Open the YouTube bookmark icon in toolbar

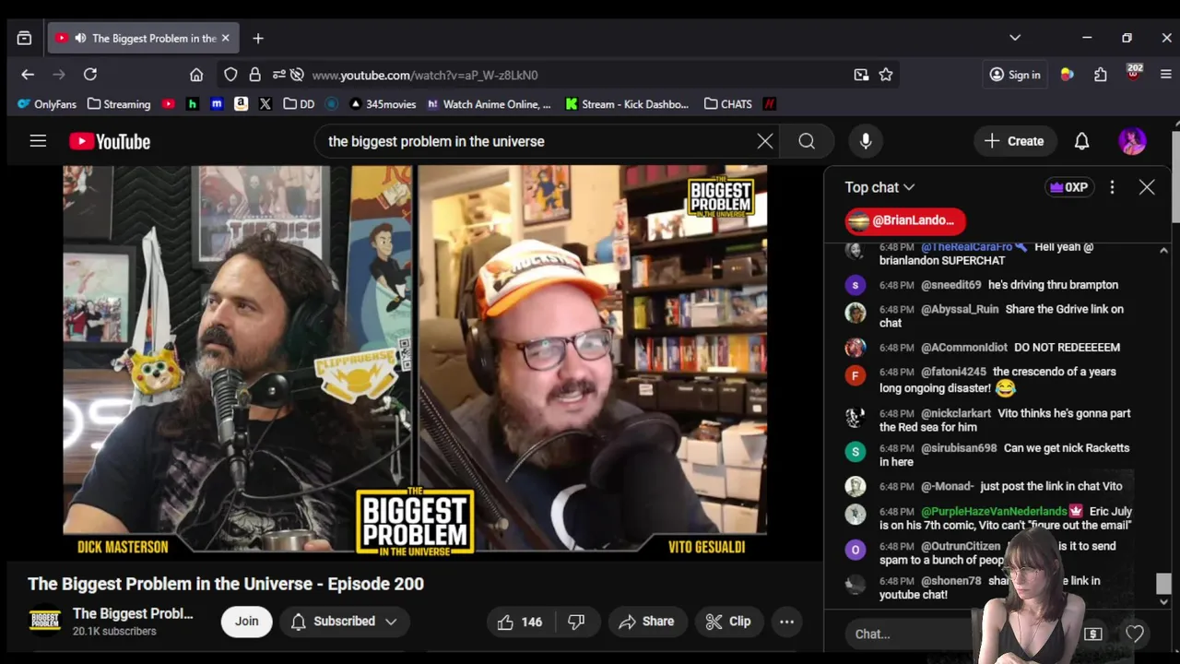pyautogui.click(x=168, y=104)
